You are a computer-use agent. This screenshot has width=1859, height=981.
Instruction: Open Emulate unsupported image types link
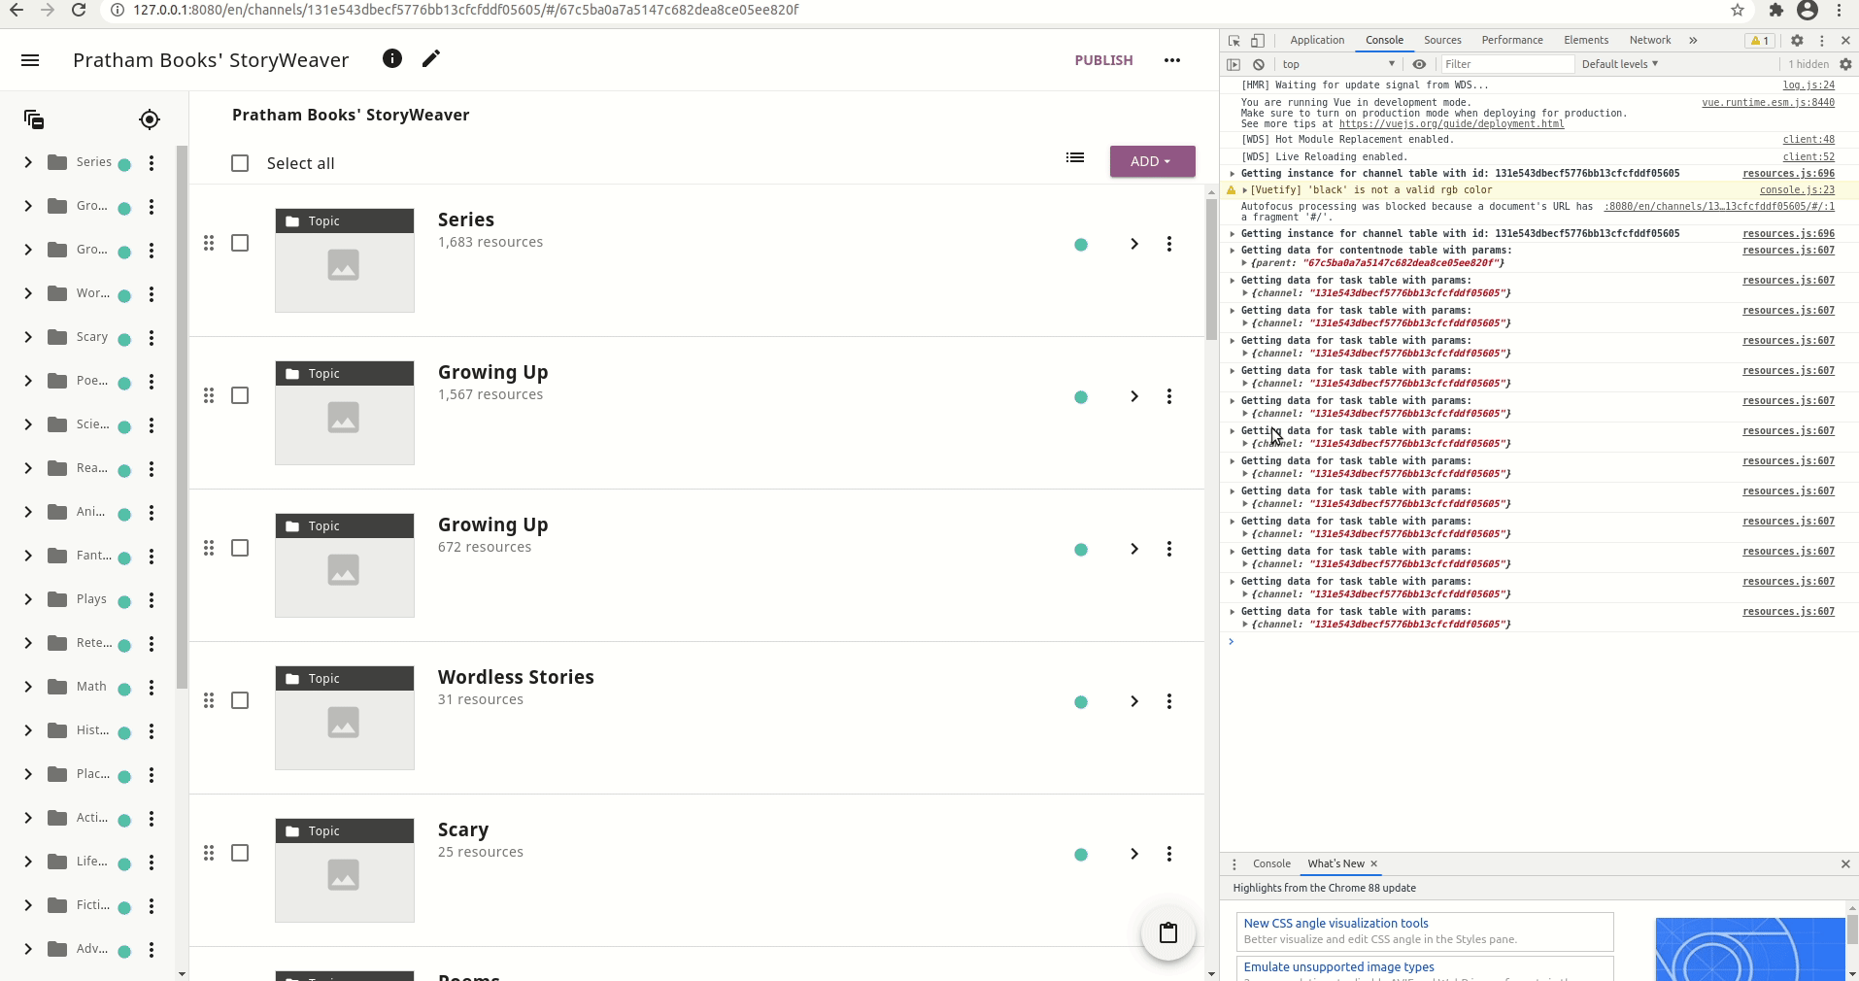click(1338, 967)
